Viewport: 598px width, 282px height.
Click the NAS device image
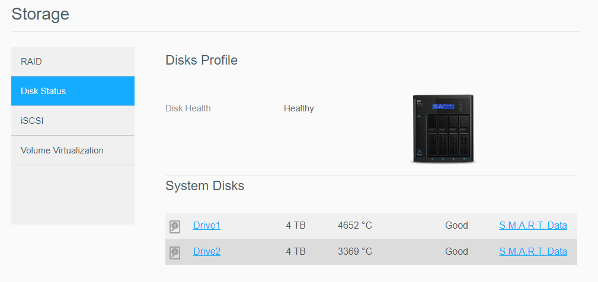coord(443,129)
